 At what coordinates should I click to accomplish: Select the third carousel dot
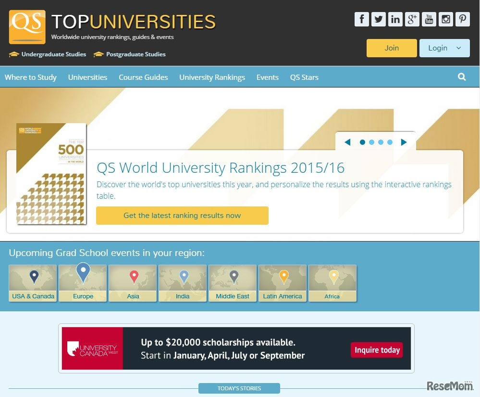[381, 142]
